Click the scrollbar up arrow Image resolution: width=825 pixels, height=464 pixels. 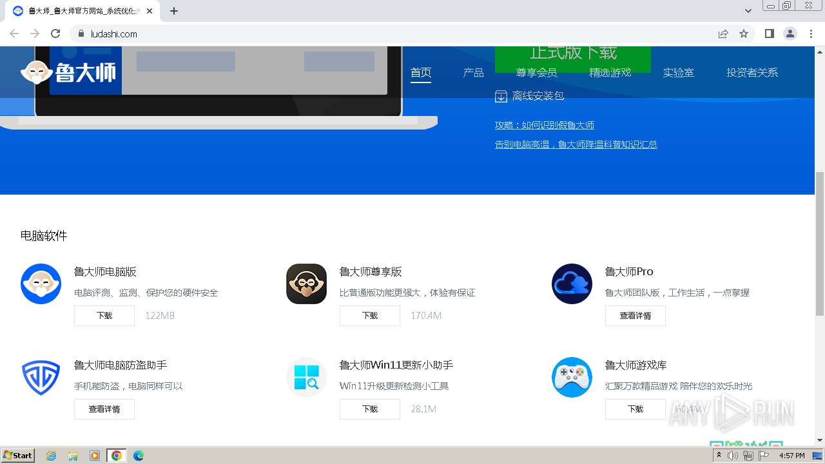click(x=820, y=51)
